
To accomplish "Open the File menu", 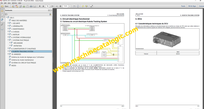I will point(2,3).
